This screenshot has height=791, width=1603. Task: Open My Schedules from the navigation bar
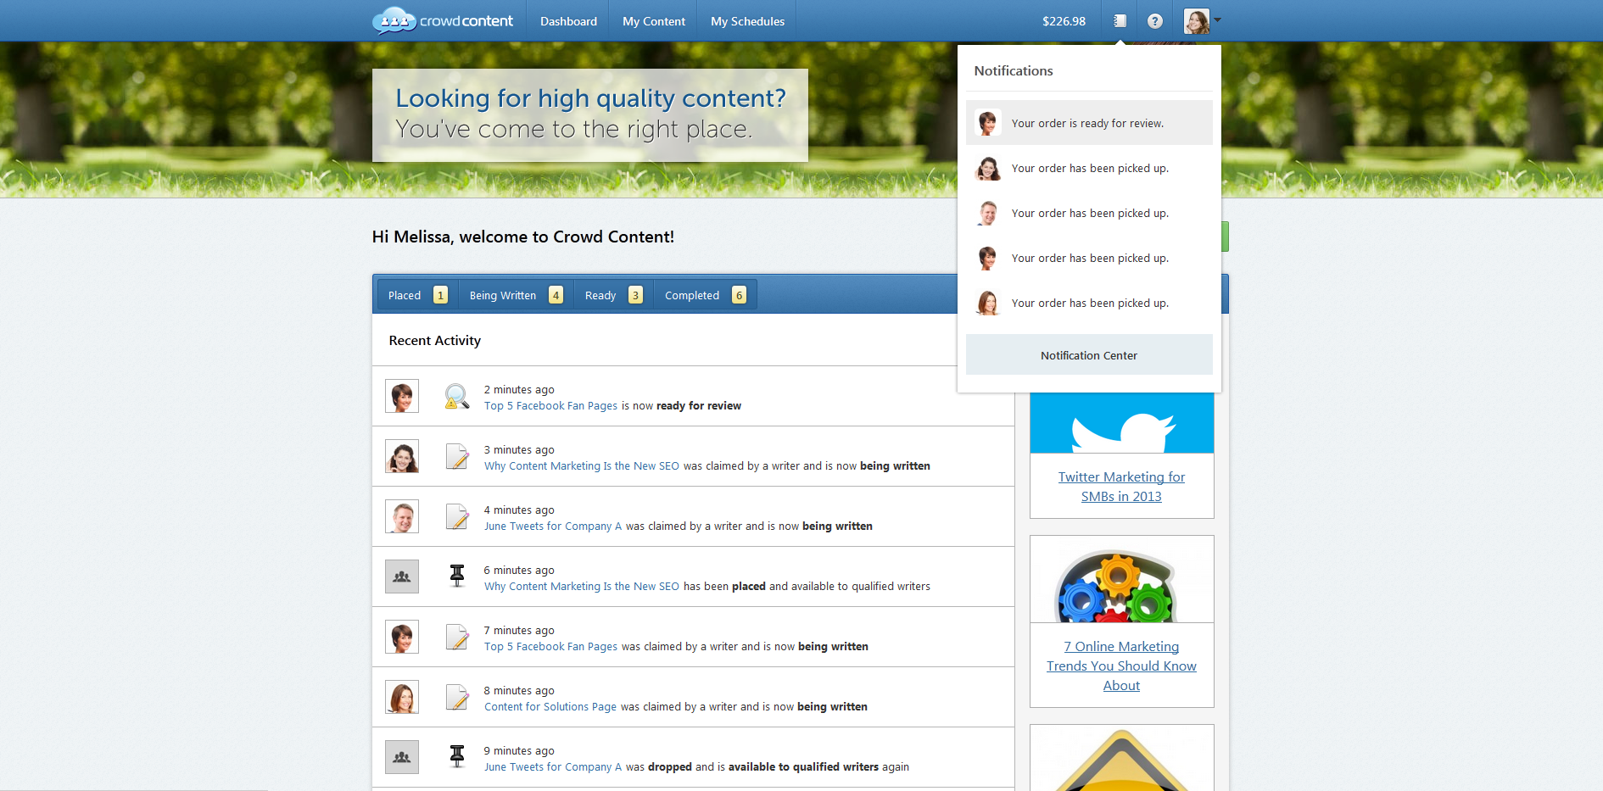[746, 20]
